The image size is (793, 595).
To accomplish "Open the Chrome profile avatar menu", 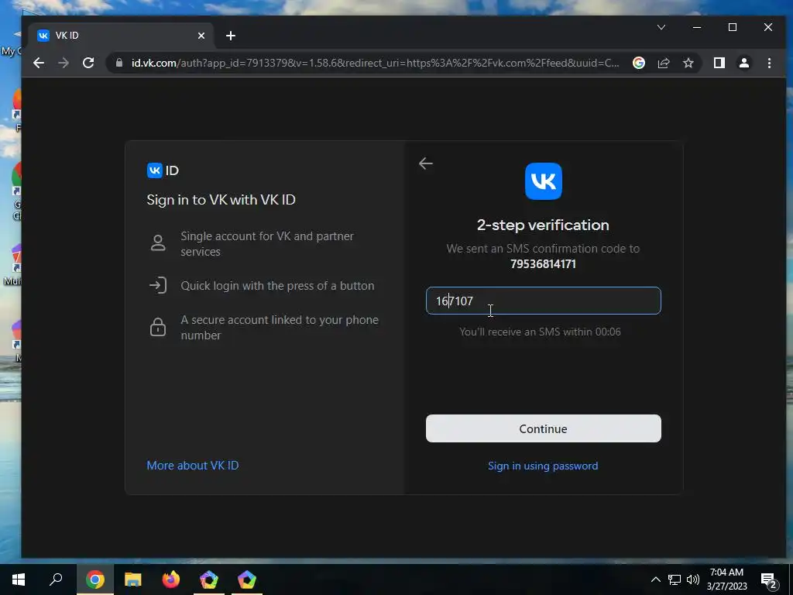I will [x=744, y=63].
